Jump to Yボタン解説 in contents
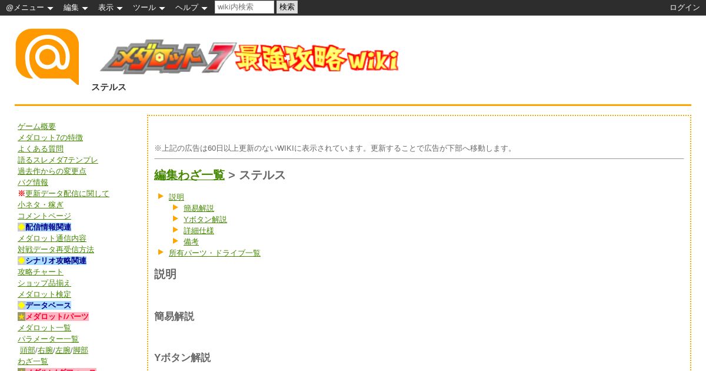This screenshot has width=706, height=371. point(205,220)
